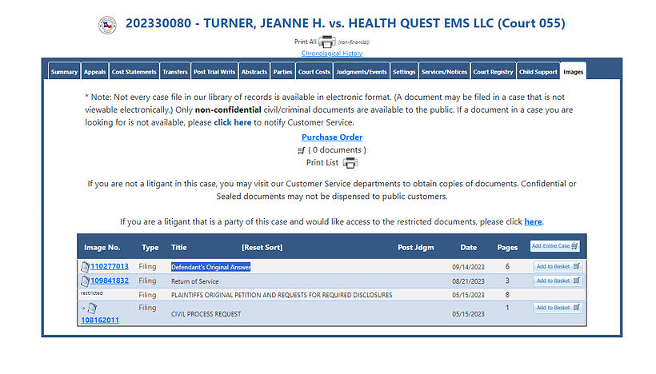Screen dimensions: 656x374
Task: Sort by Image No. column header
Action: (102, 248)
